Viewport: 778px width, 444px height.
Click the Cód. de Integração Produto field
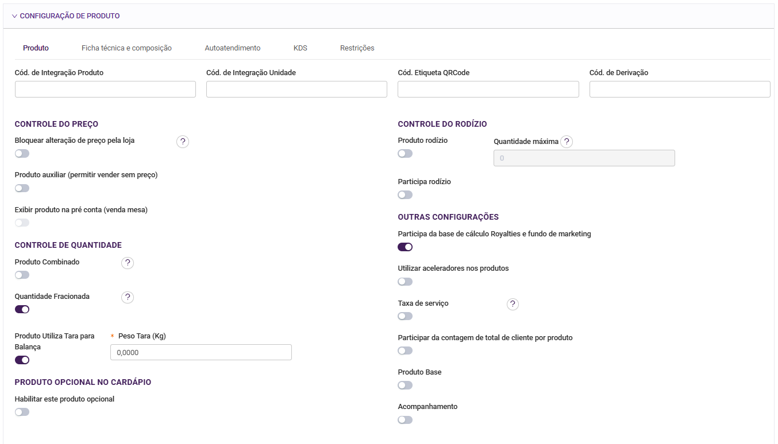point(105,89)
